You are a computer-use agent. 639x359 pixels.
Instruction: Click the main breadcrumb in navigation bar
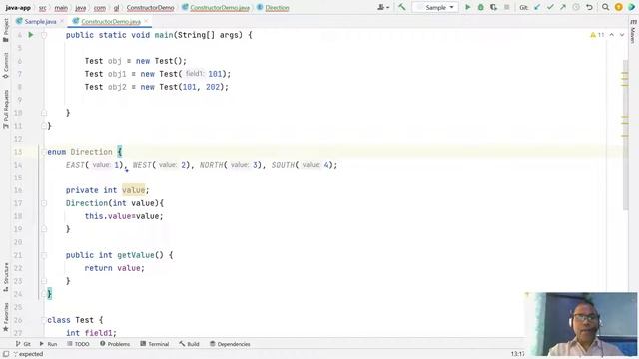coord(61,8)
